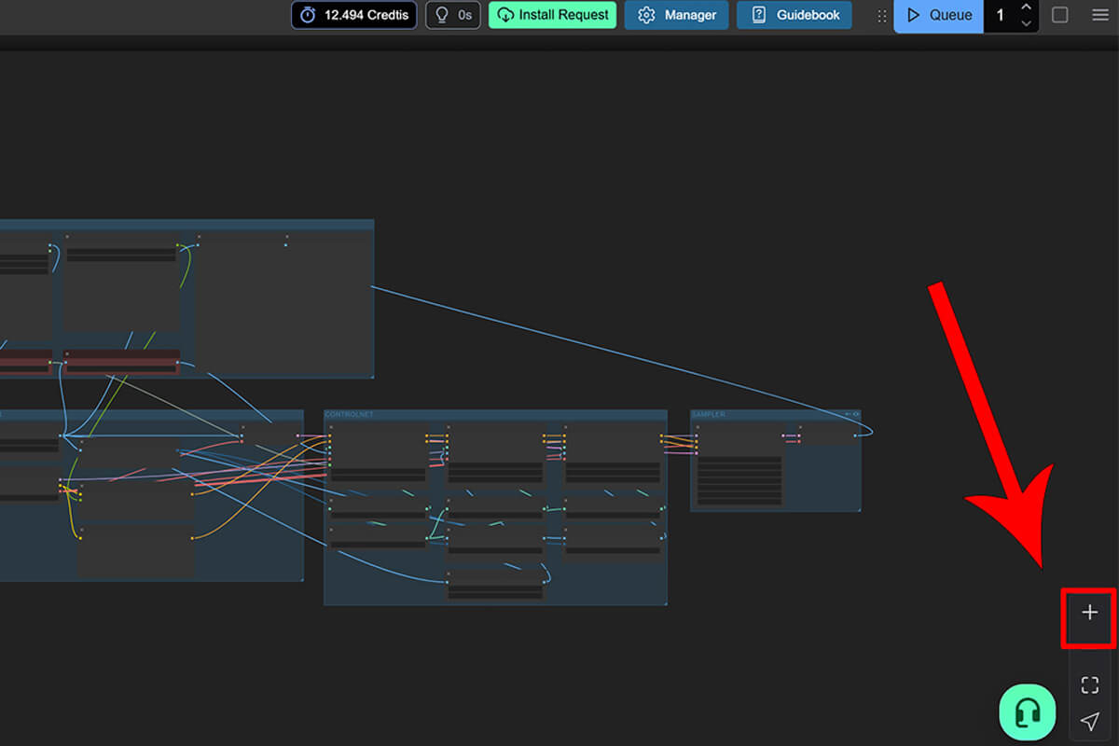Click the navigation arrow icon on canvas toolbar
This screenshot has width=1119, height=746.
click(1089, 721)
